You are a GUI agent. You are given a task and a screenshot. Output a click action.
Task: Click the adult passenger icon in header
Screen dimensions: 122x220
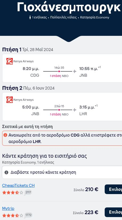point(30,17)
